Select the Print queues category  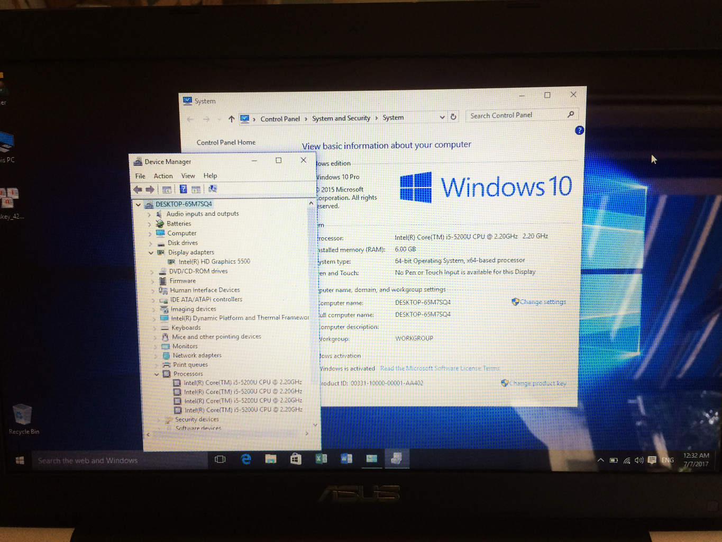coord(190,365)
